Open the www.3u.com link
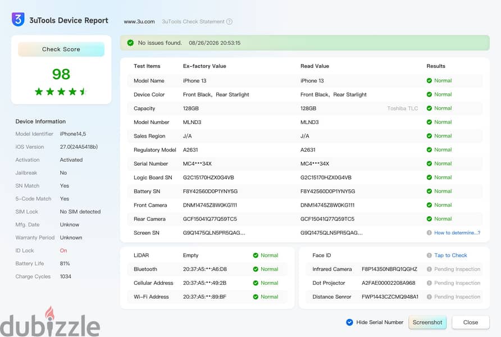This screenshot has height=337, width=501. click(x=139, y=21)
